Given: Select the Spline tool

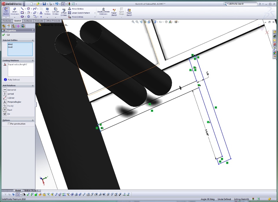Looking at the screenshot, I should (x=35, y=9).
